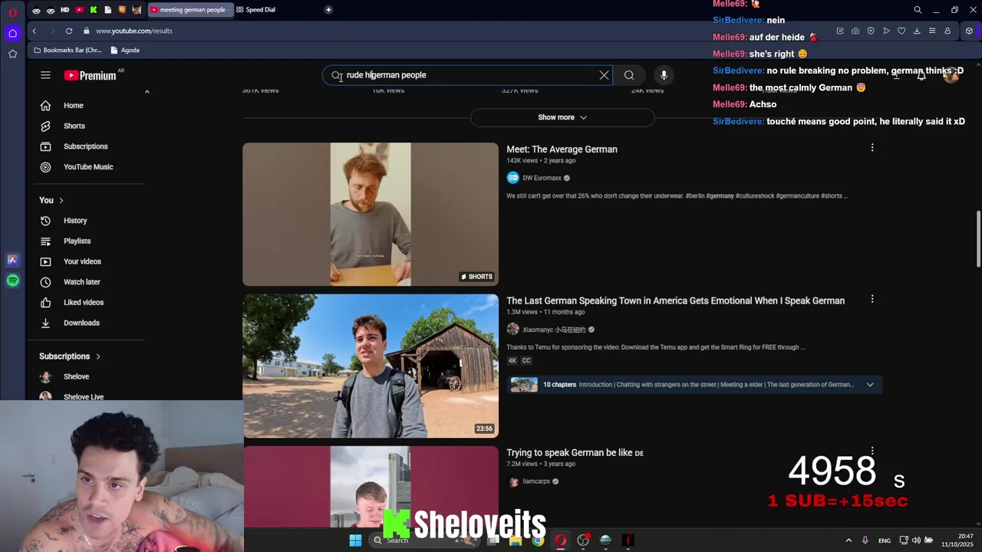982x552 pixels.
Task: Open The Last German Speaking Town video title
Action: coord(675,301)
